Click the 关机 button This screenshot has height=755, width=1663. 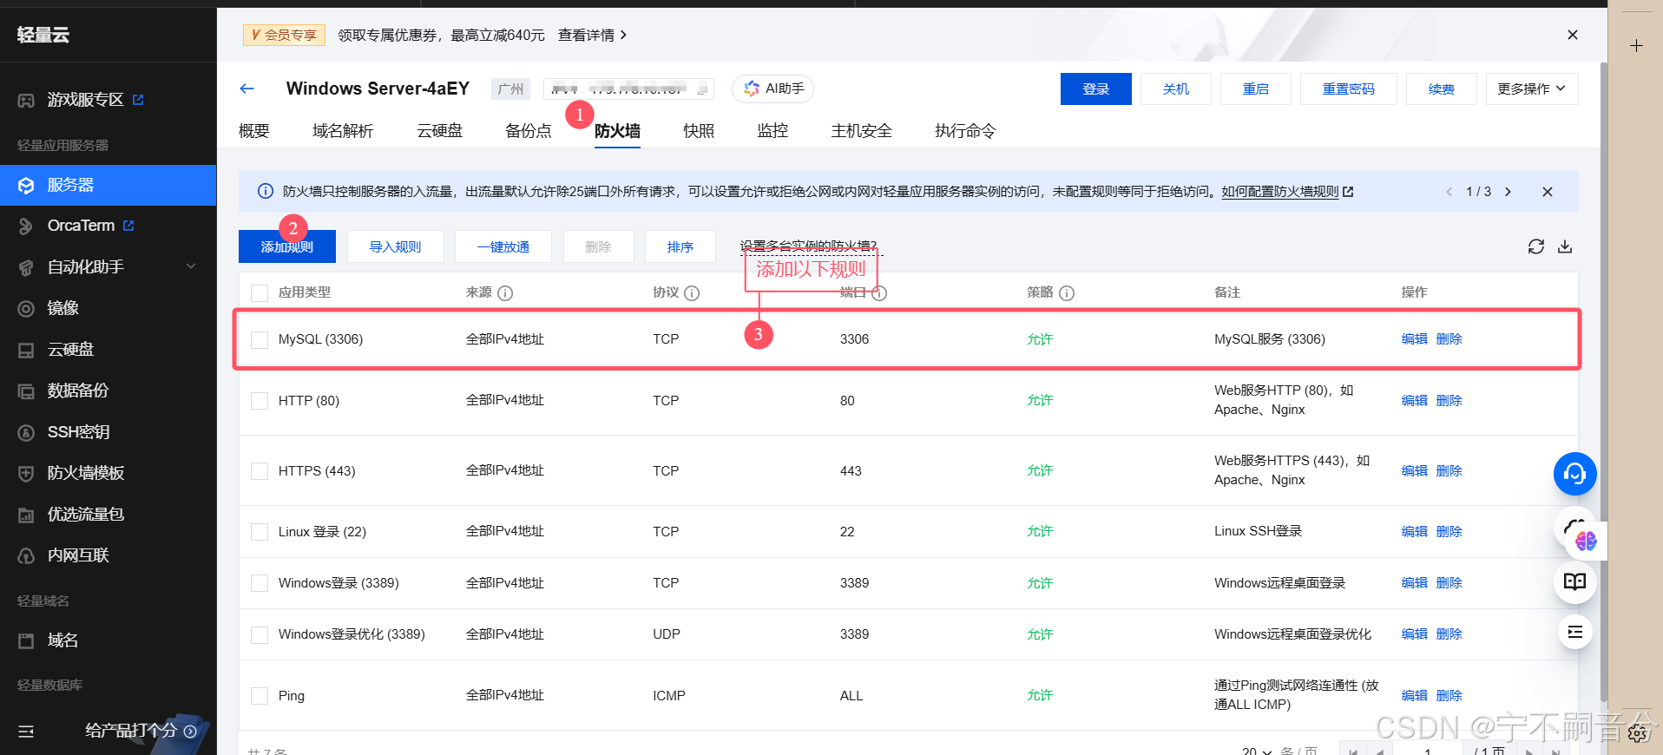(x=1176, y=89)
